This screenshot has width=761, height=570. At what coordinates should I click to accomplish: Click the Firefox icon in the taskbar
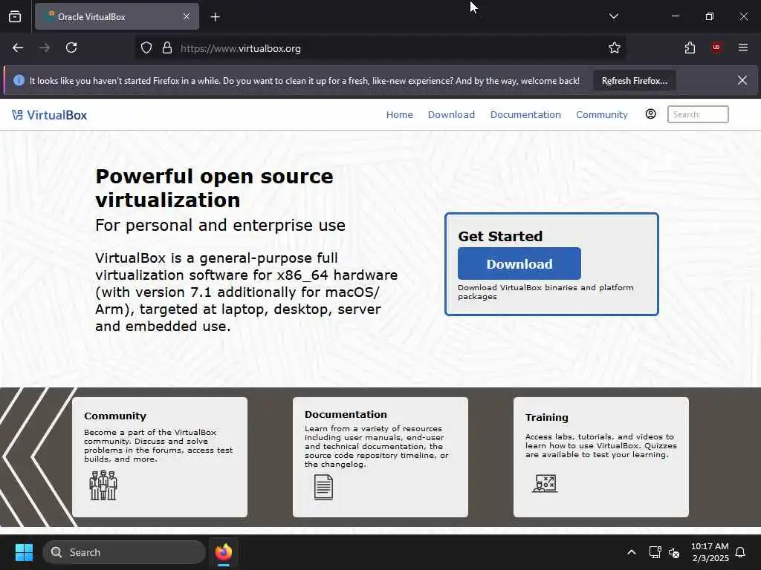[x=224, y=552]
